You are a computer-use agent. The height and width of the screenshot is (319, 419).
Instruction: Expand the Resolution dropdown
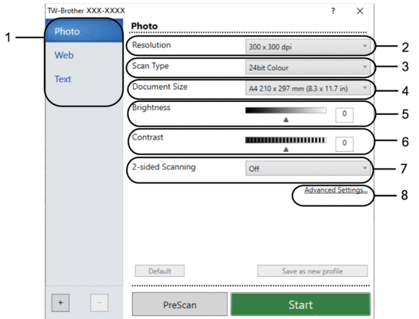tap(308, 47)
